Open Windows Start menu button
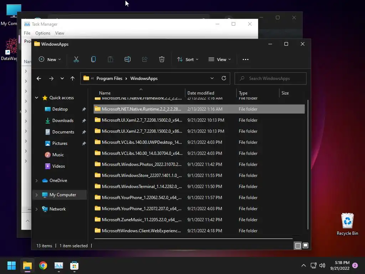Screen dimensions: 365x274 pyautogui.click(x=11, y=265)
